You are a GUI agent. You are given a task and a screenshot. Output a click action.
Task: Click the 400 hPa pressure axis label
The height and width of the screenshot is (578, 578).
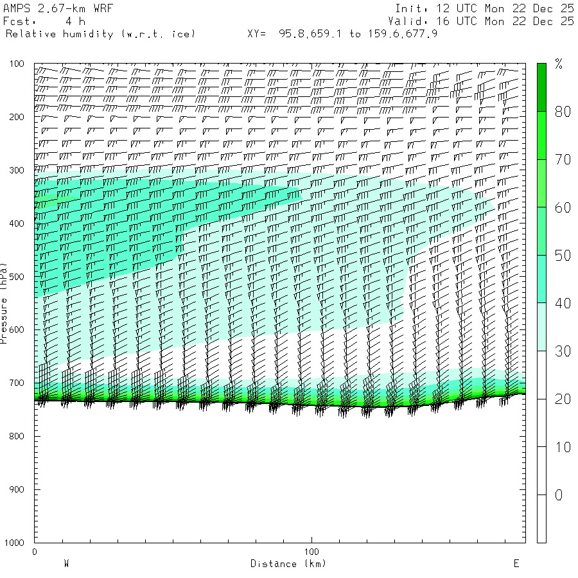[17, 223]
